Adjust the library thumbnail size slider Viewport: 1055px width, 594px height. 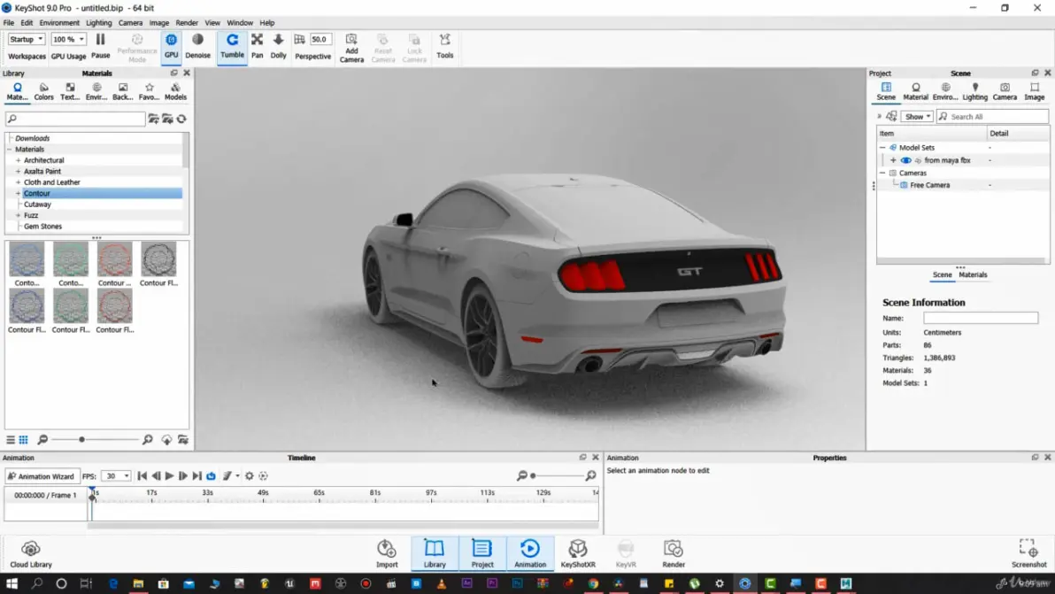click(81, 440)
